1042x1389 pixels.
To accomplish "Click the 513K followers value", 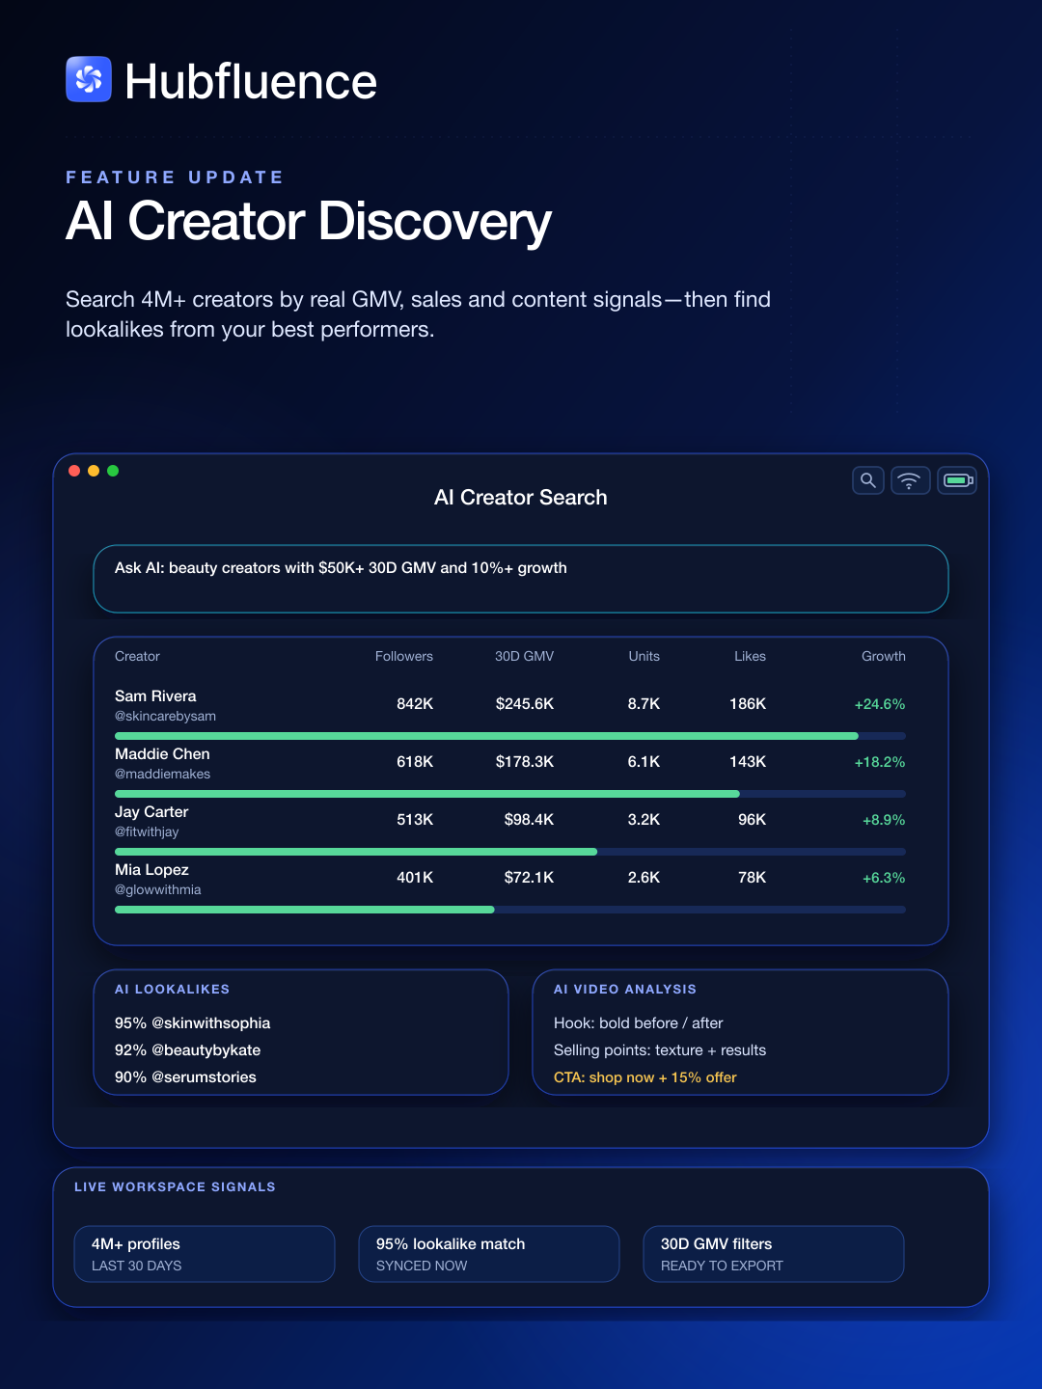I will click(415, 820).
